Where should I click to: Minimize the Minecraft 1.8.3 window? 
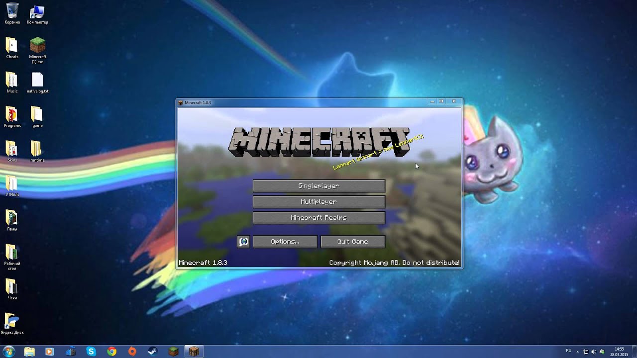[432, 101]
